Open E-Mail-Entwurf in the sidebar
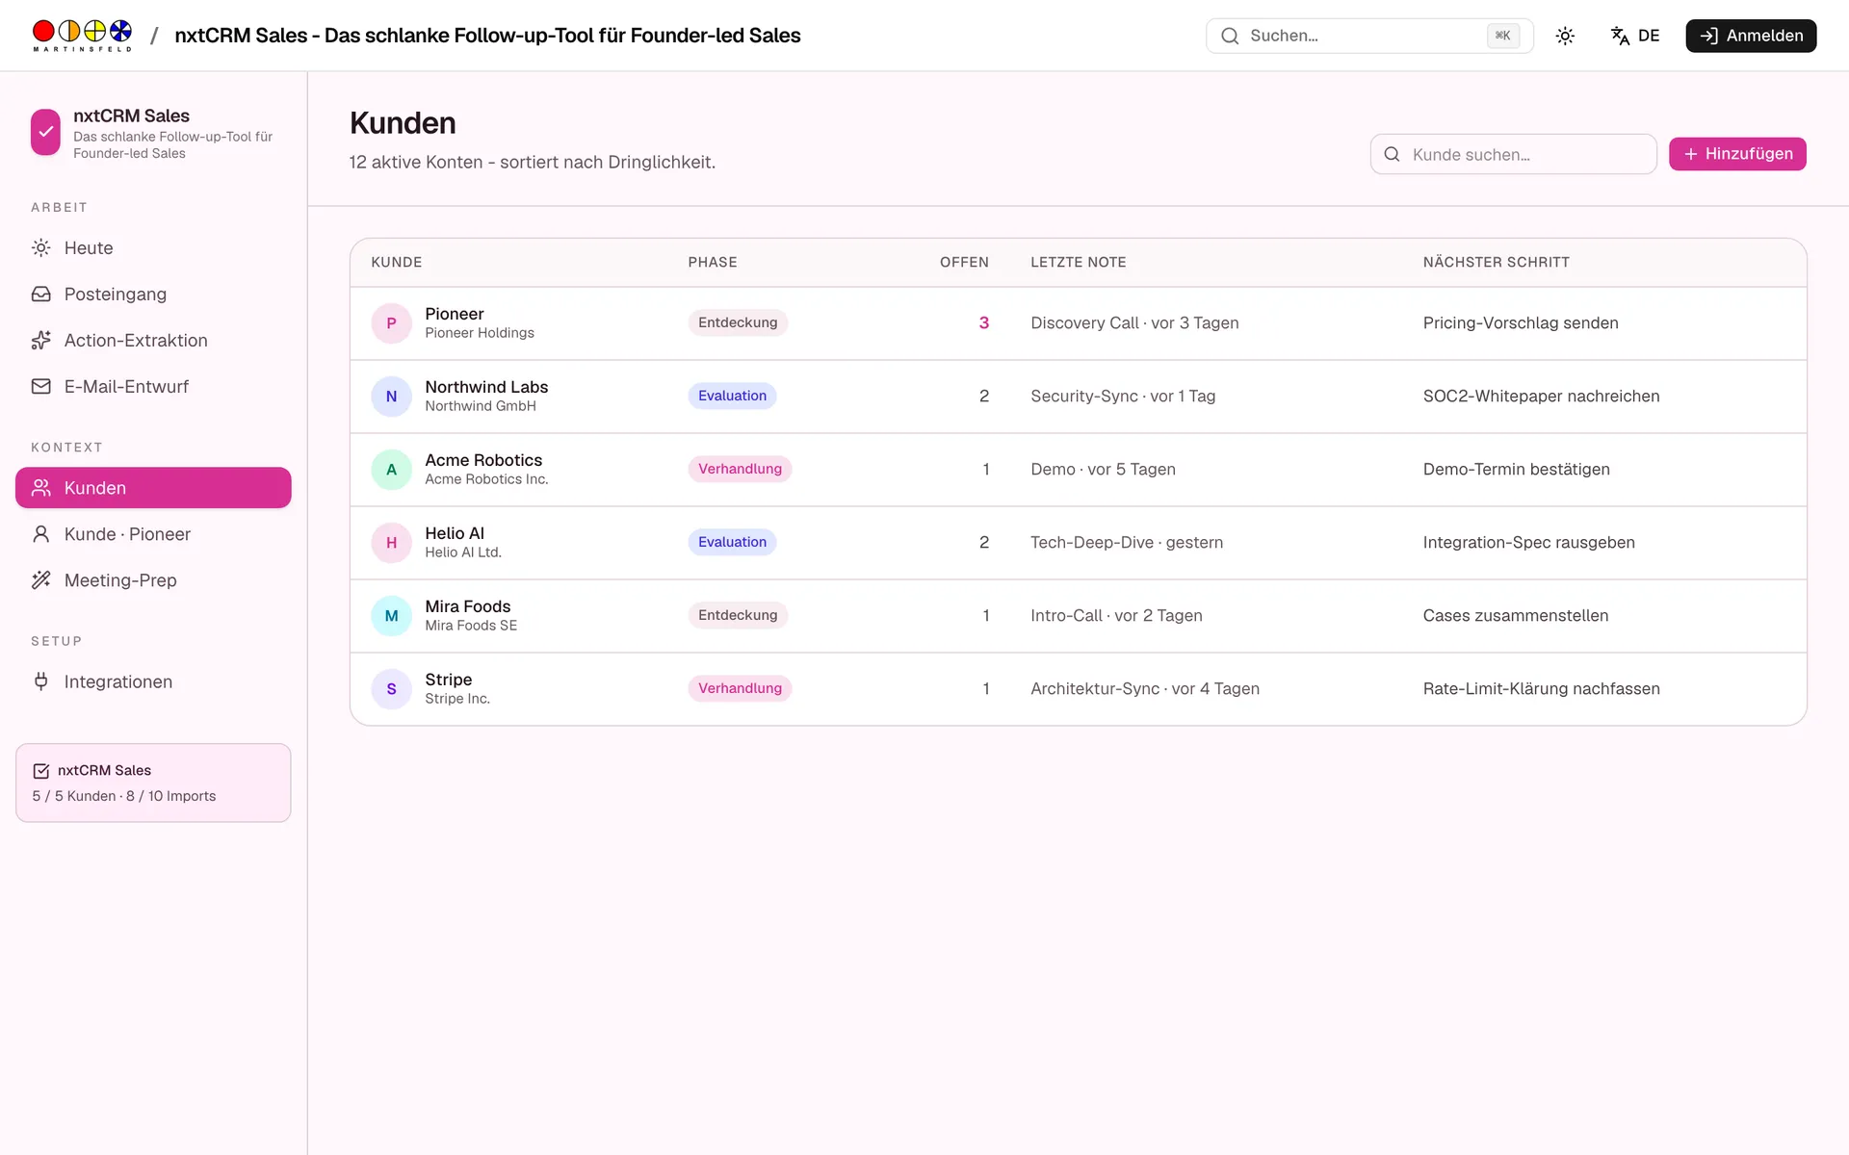The width and height of the screenshot is (1849, 1155). click(x=153, y=387)
